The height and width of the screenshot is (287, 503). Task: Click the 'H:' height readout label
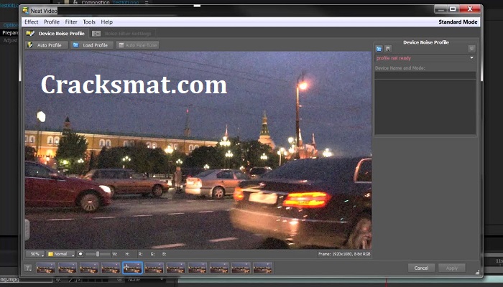click(x=127, y=254)
